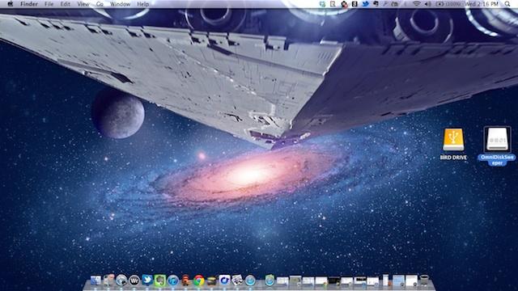
Task: Open Finder from the dock
Action: point(96,280)
